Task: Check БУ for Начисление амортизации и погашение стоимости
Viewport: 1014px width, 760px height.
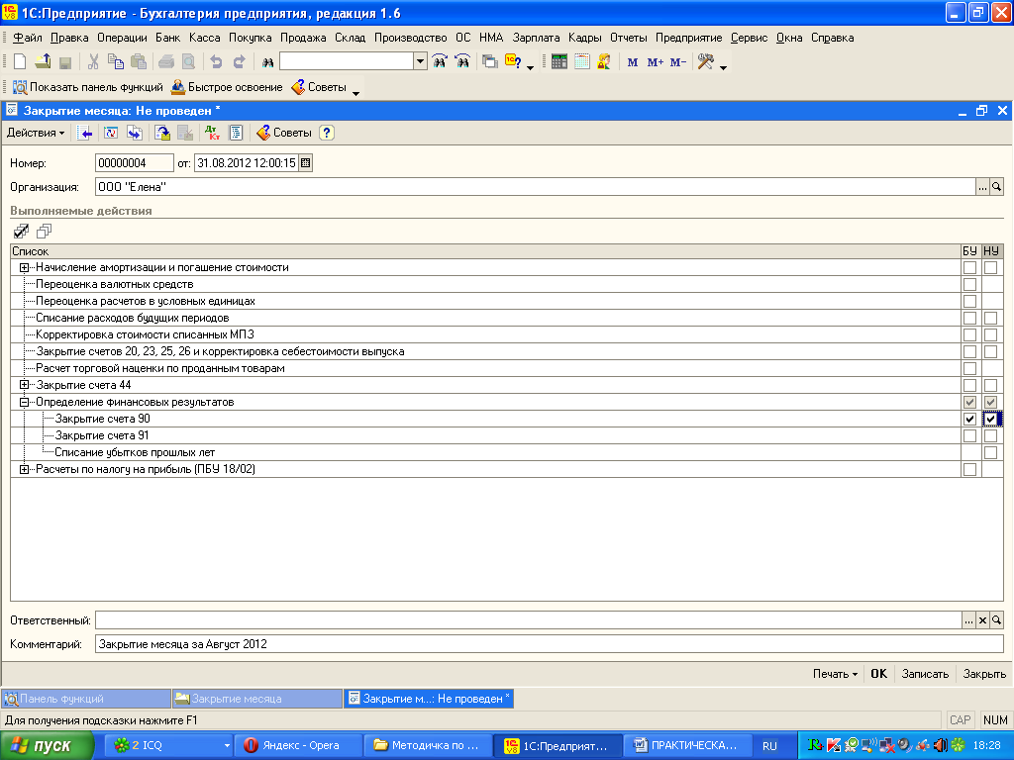Action: [x=969, y=267]
